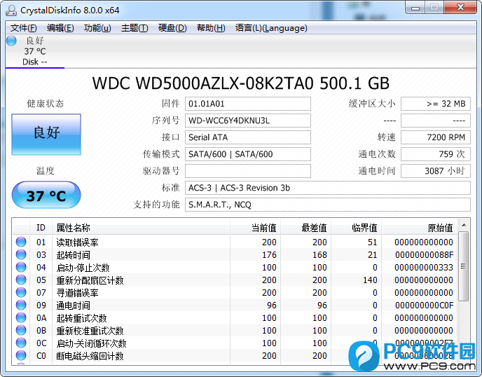Click the supported features field S.M.A.R.T., NCQ
The width and height of the screenshot is (482, 377).
(x=328, y=205)
